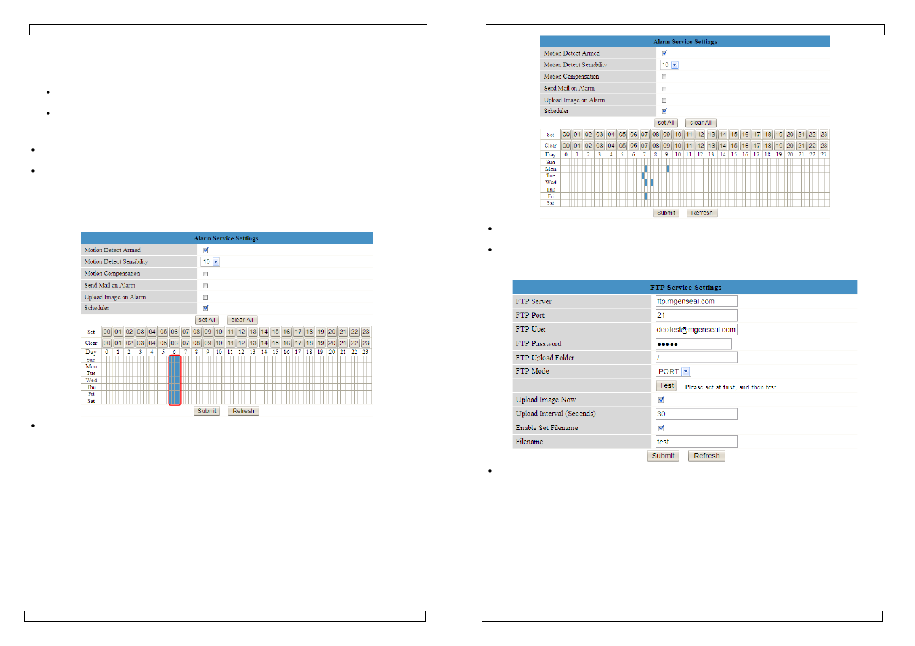This screenshot has width=915, height=646.
Task: Enable Upload Image on Alarm, left-page panel
Action: click(x=206, y=297)
